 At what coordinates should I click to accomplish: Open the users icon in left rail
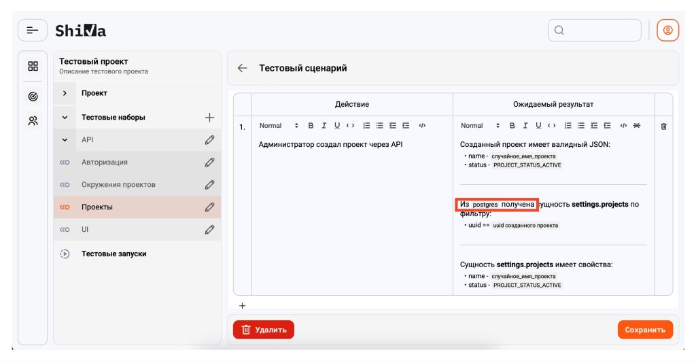[x=33, y=121]
